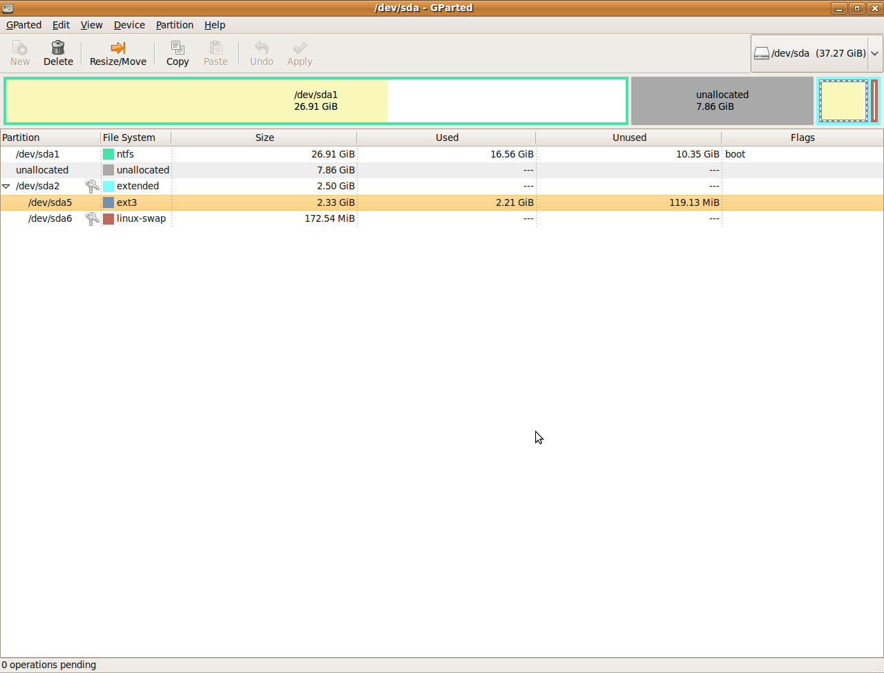Click the 'boot' flag text
Screen dimensions: 884x673
pos(736,154)
